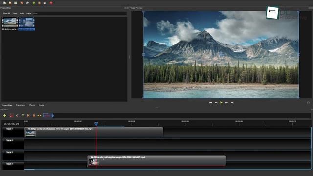Adjust the timeline zoom slider
The image size is (313, 176).
(48, 115)
